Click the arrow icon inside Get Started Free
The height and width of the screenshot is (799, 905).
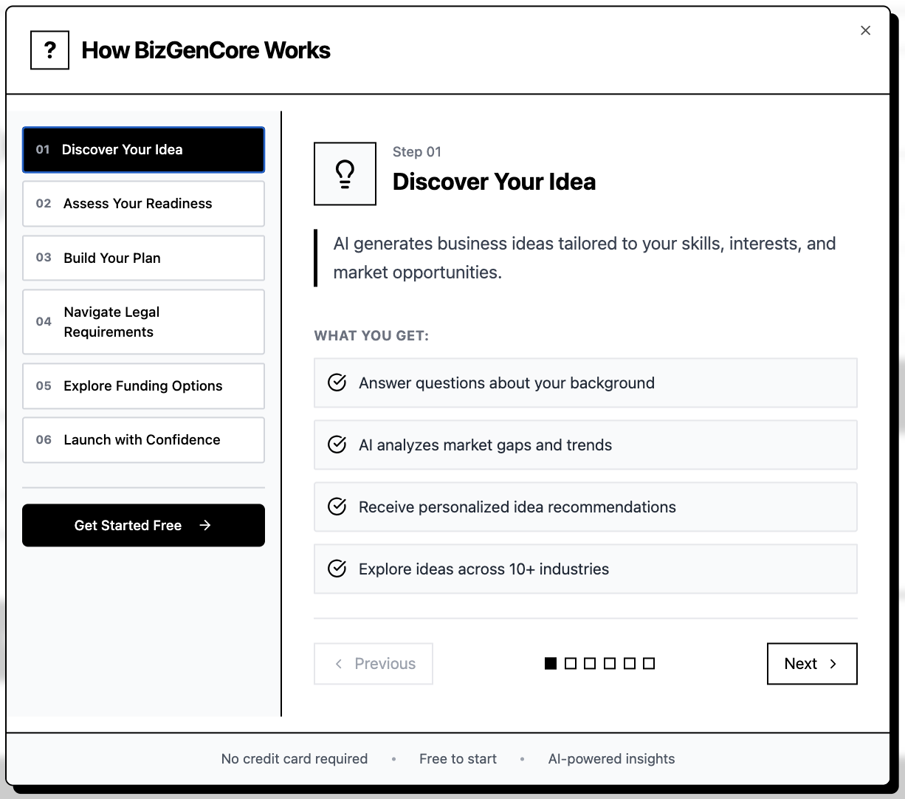tap(204, 525)
